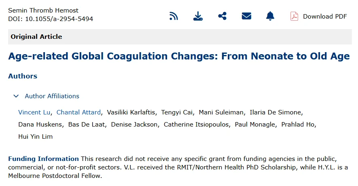
Task: Open the share icon
Action: [222, 16]
